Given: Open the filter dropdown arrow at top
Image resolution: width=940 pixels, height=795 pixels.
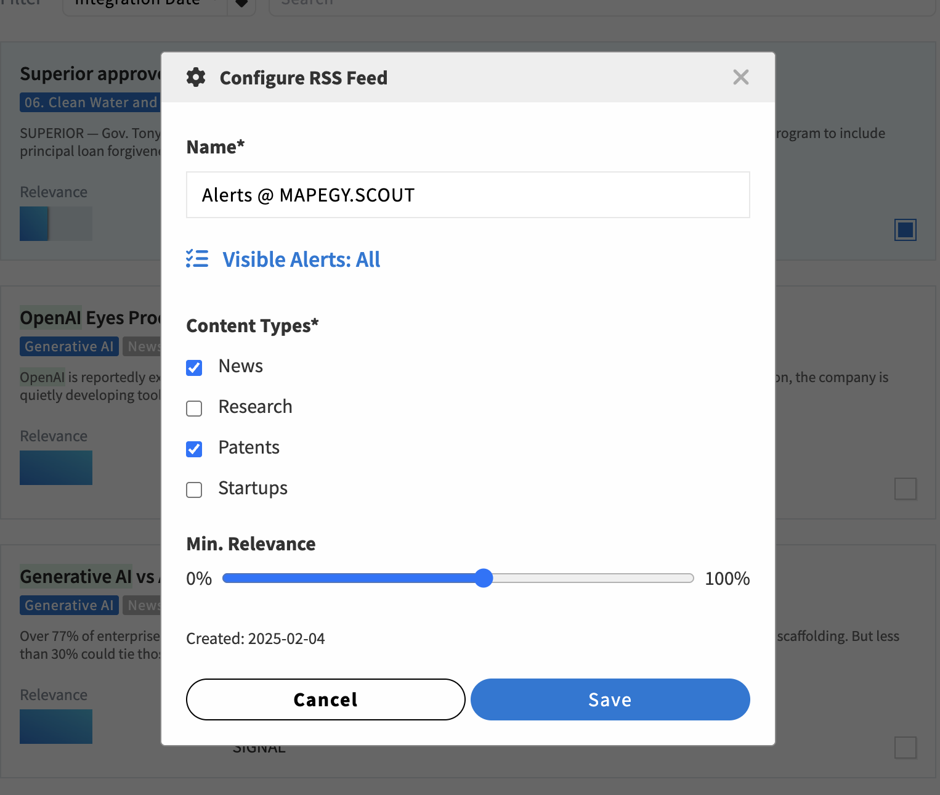Looking at the screenshot, I should point(241,5).
